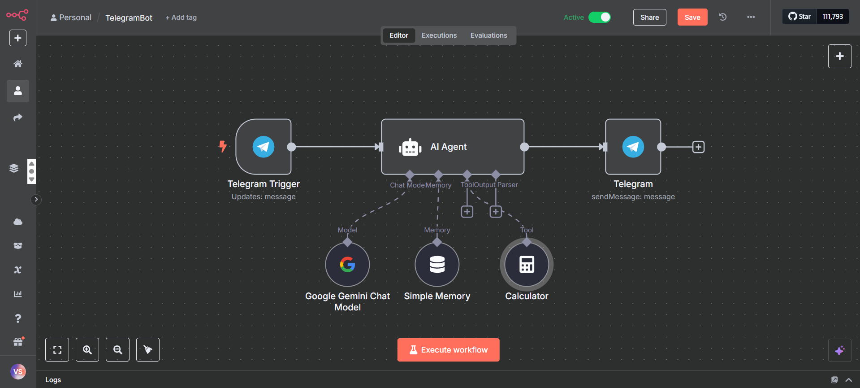This screenshot has height=388, width=860.
Task: Click the Personal project breadcrumb
Action: point(71,17)
